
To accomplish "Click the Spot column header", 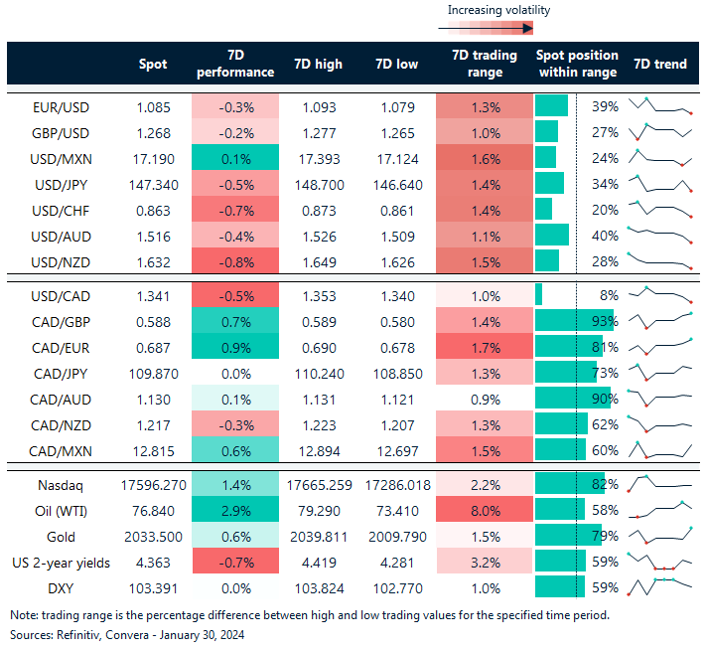I will tap(154, 64).
